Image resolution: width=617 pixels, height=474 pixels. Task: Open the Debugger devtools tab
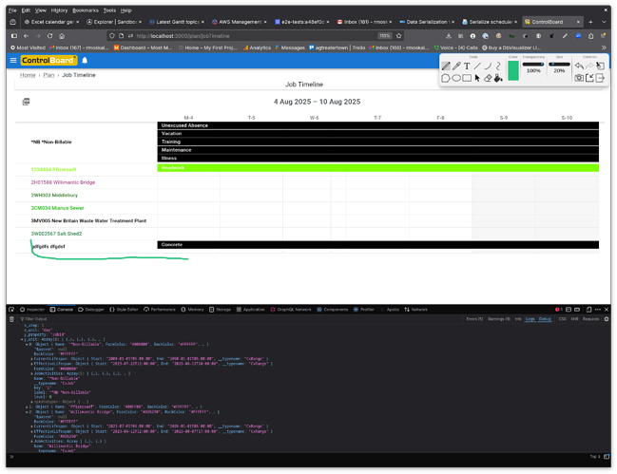[91, 310]
